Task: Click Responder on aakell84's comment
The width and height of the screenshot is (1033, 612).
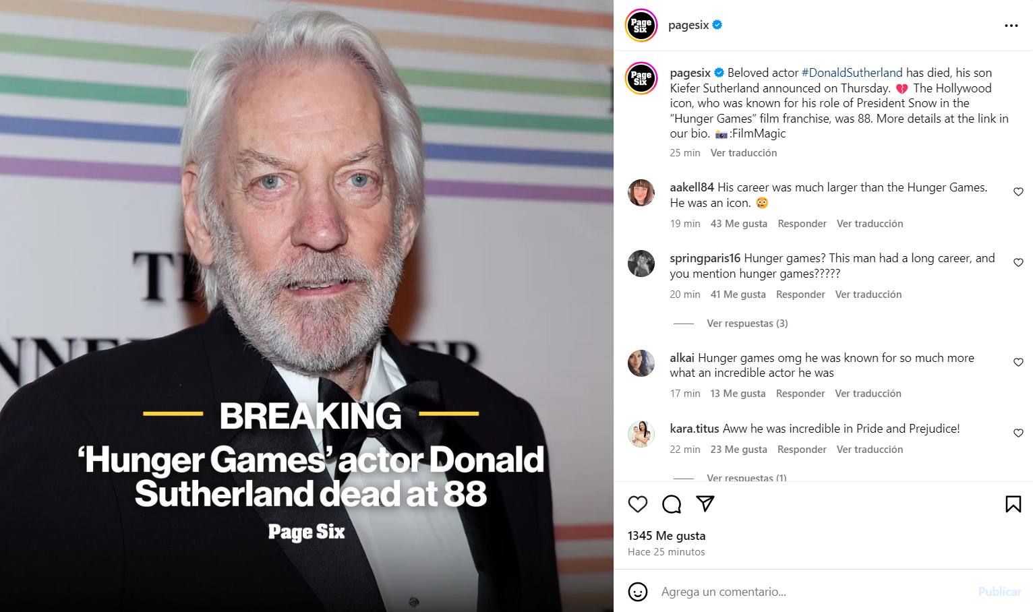Action: tap(802, 224)
